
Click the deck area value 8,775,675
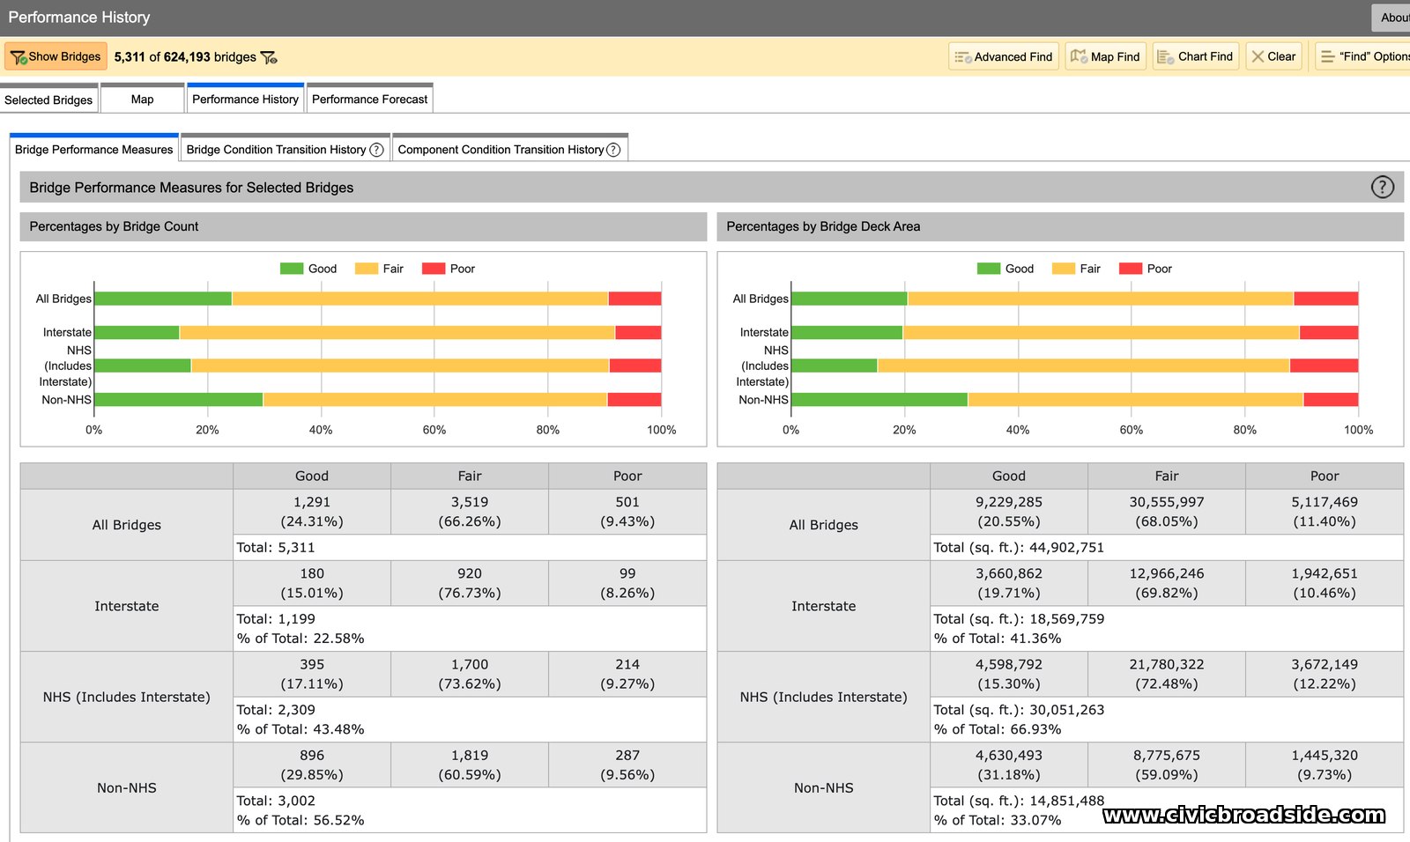(x=1167, y=756)
